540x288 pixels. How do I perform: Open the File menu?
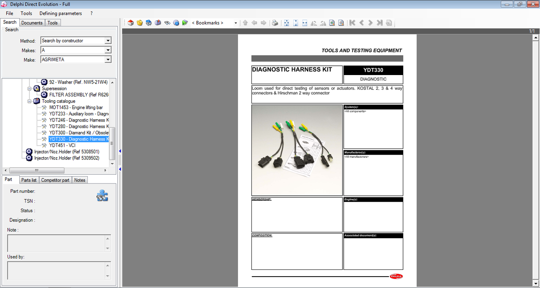9,13
